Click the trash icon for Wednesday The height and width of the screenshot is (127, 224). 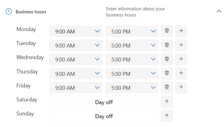pyautogui.click(x=167, y=59)
